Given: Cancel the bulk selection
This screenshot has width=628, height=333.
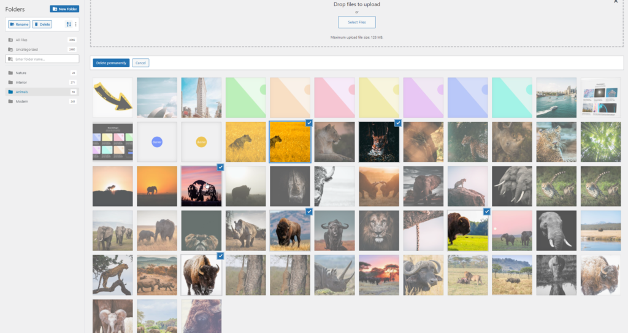Looking at the screenshot, I should [140, 63].
